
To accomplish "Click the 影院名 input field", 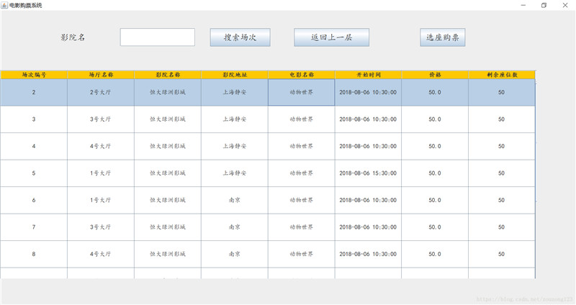I will point(157,37).
